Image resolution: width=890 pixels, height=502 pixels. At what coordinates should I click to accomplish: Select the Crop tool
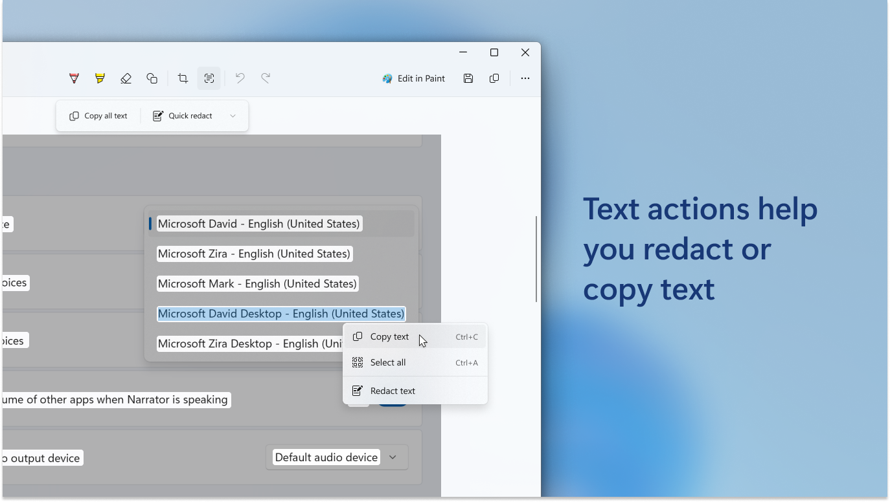pyautogui.click(x=182, y=78)
